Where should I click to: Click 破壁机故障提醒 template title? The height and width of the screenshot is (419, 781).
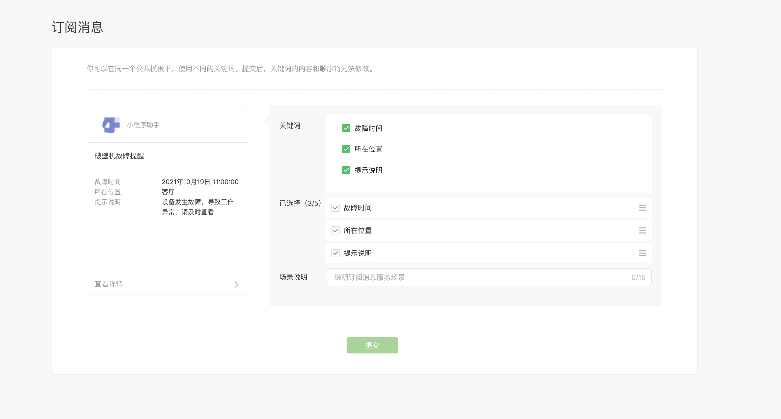120,156
